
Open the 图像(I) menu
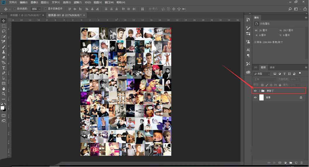click(x=34, y=2)
